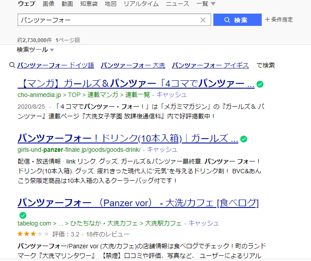Open related search パンツァーフォー ドイツ語
Viewport: 311px width, 261px height.
coord(55,65)
